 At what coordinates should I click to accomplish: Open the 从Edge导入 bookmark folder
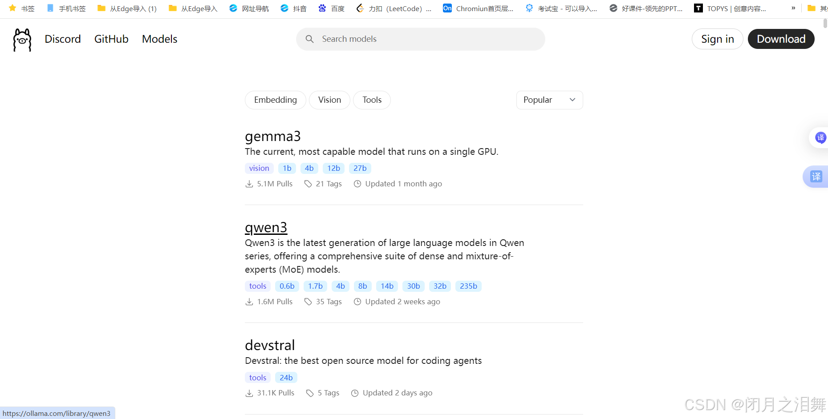[x=193, y=8]
